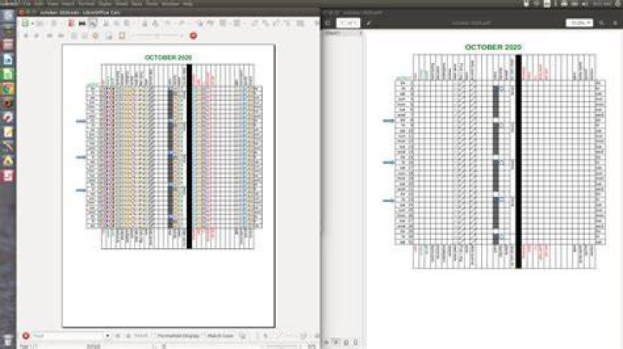Viewport: 623px width, 349px height.
Task: Toggle the Print Preview icon in Calc toolbar
Action: [x=93, y=23]
